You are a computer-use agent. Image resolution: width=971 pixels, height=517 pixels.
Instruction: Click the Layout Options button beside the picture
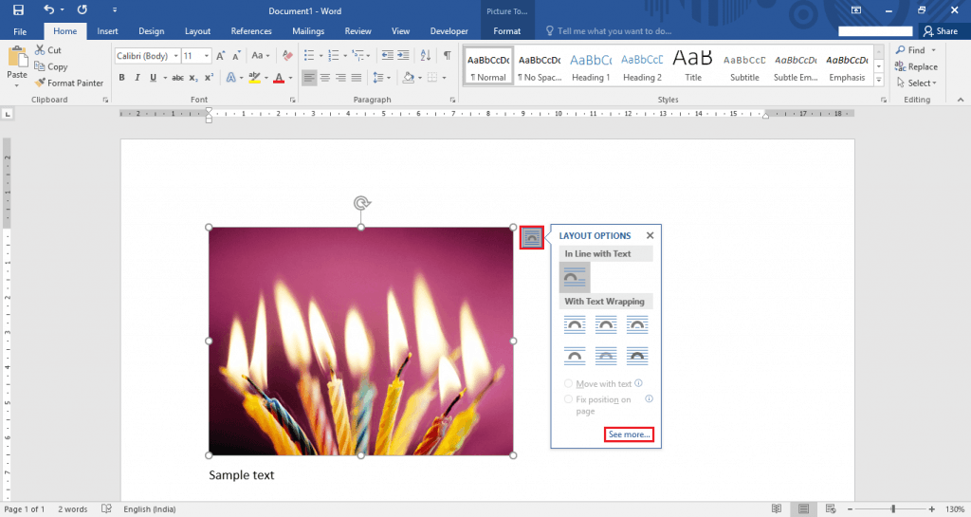coord(531,238)
